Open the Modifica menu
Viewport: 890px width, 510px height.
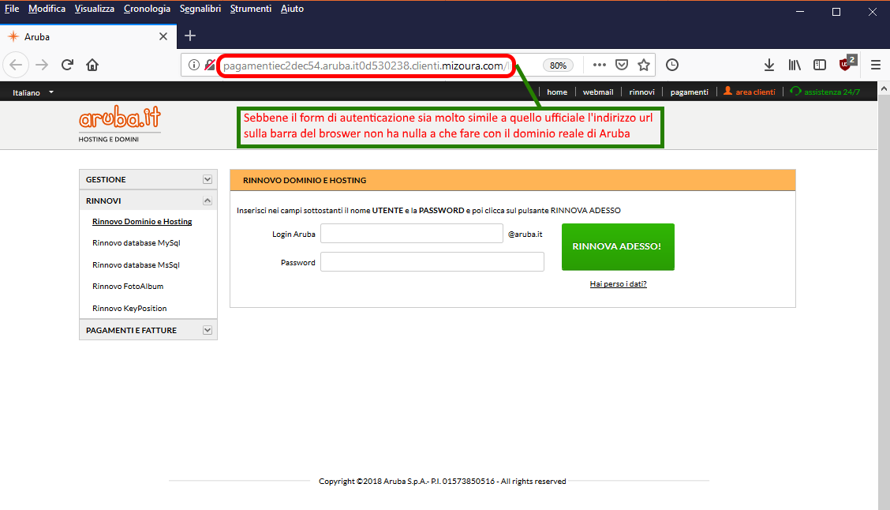tap(47, 9)
